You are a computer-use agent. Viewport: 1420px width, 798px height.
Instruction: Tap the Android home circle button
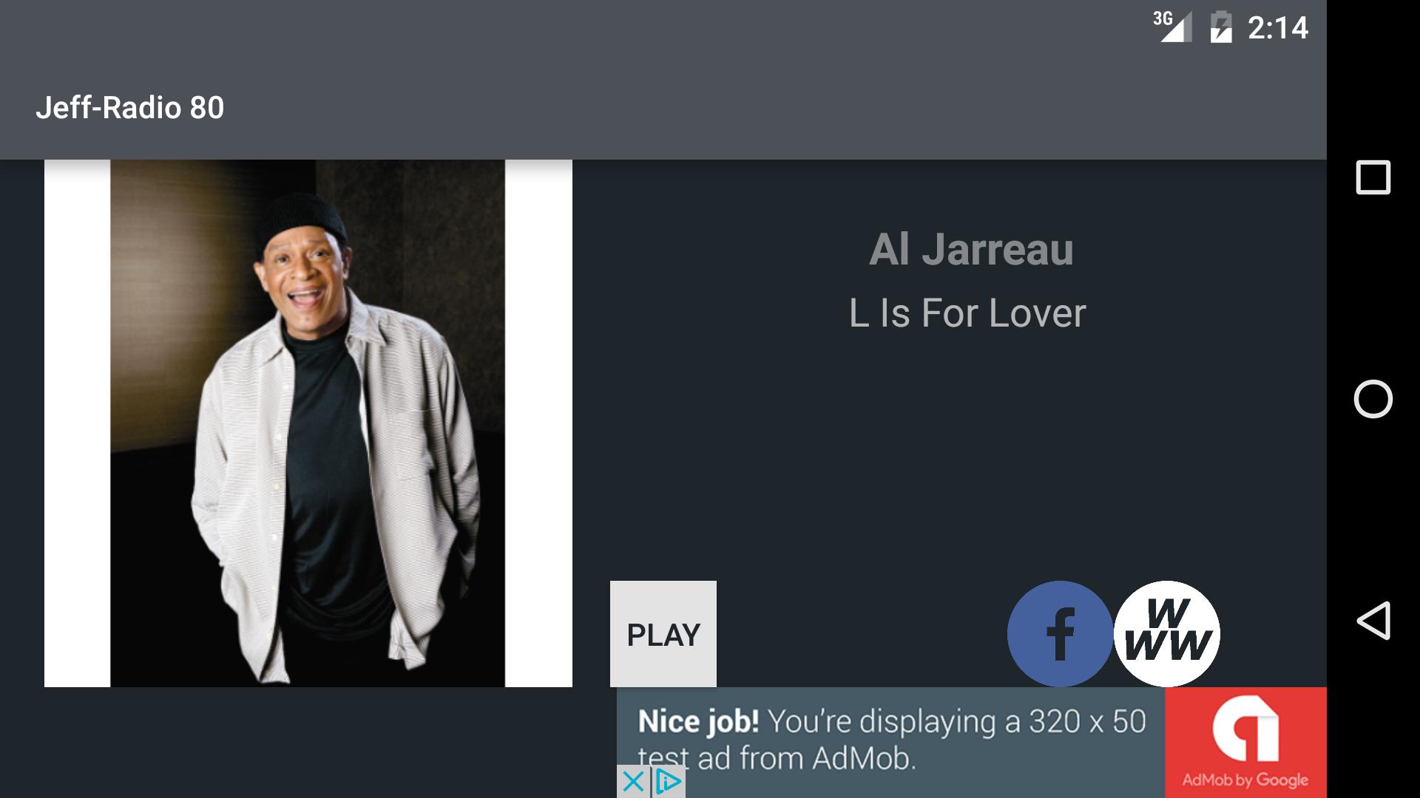[1373, 399]
